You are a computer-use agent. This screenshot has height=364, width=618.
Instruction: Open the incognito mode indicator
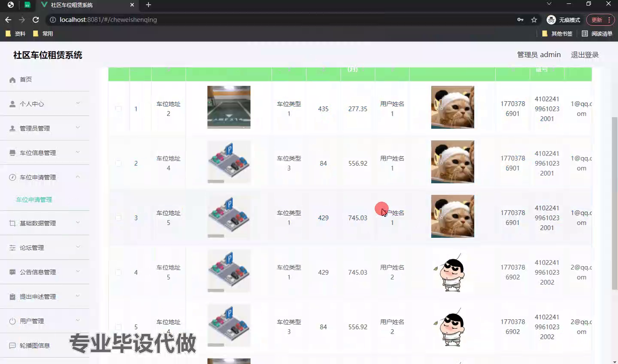563,20
